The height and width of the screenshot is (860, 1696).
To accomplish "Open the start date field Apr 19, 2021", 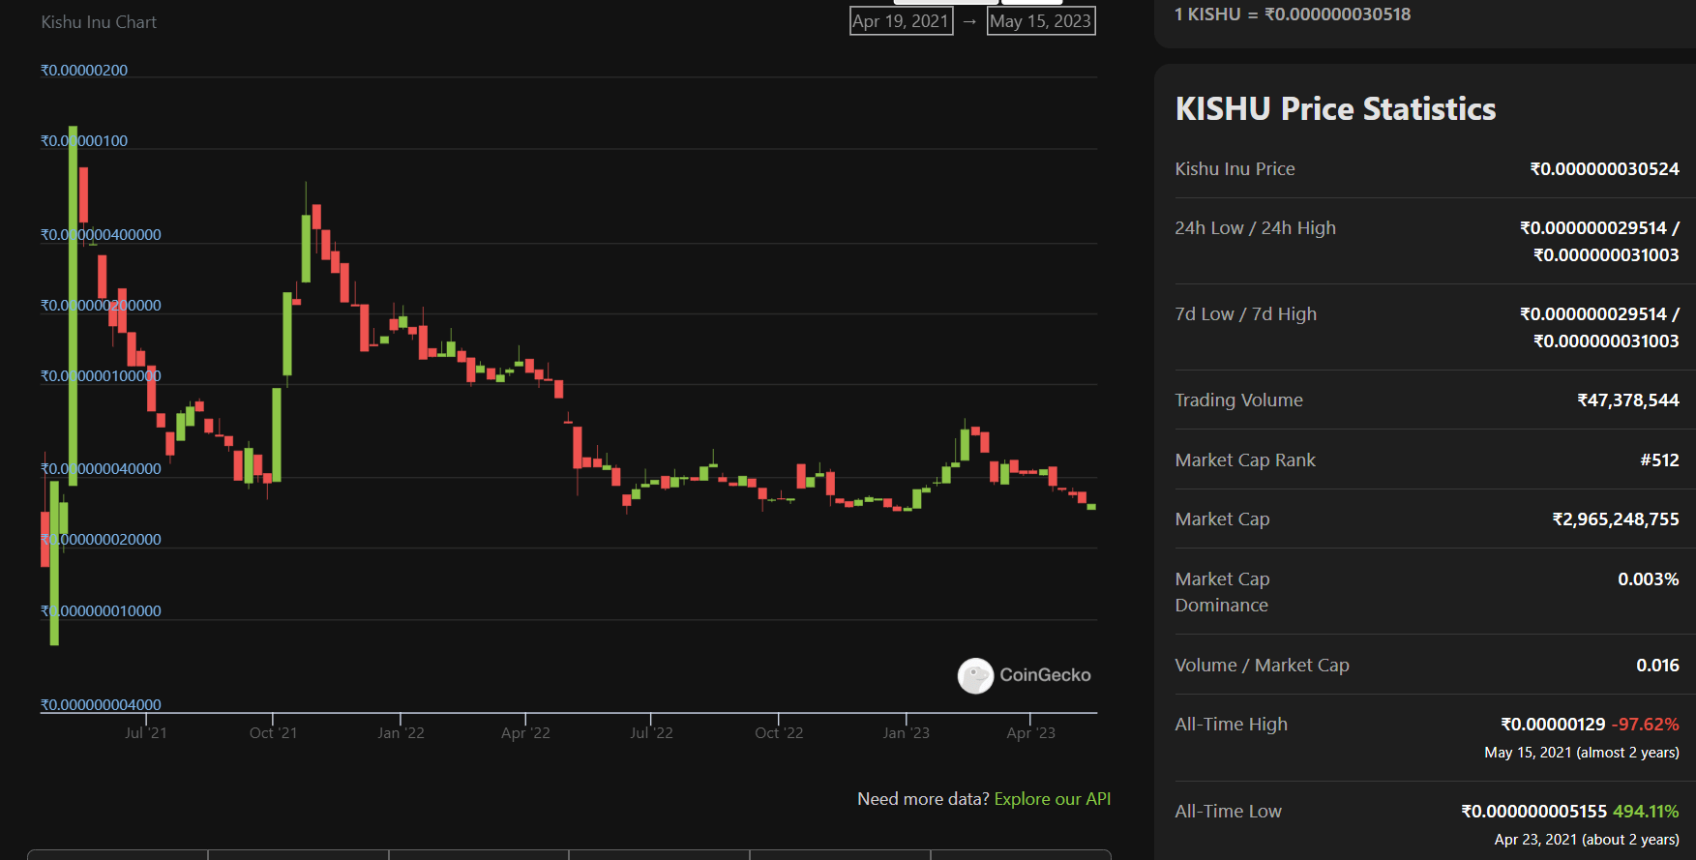I will 901,21.
